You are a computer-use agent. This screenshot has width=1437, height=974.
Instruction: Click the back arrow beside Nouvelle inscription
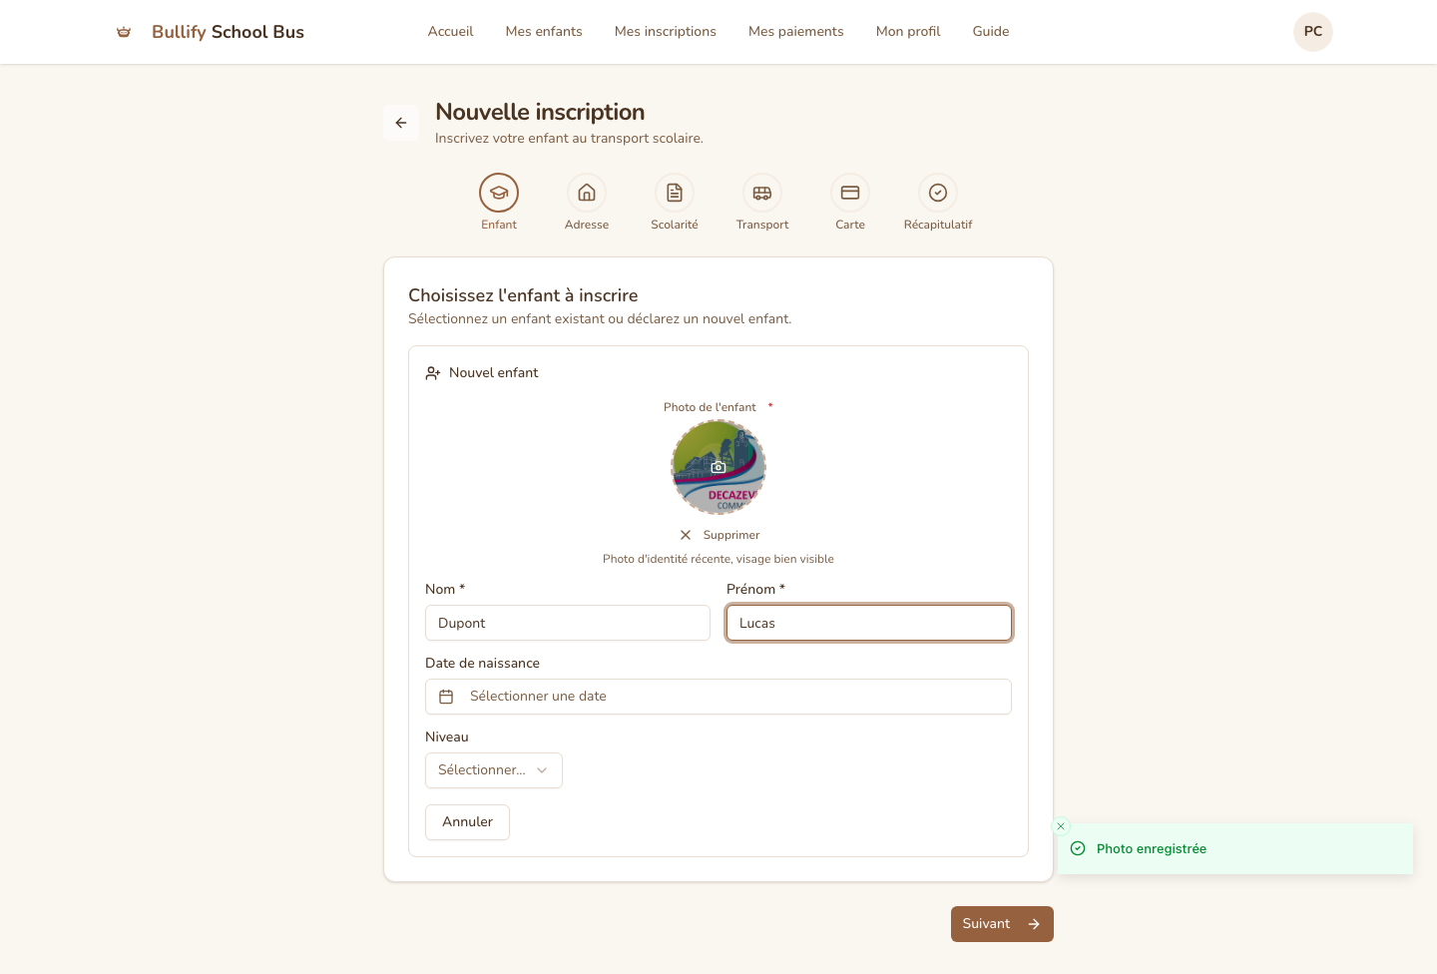pyautogui.click(x=401, y=123)
